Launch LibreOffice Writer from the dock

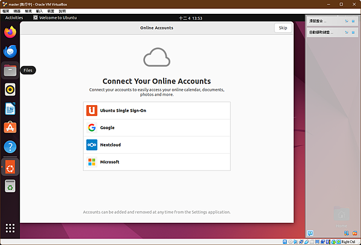tap(10, 109)
